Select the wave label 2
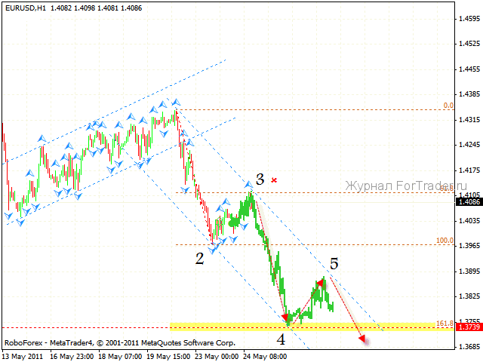The image size is (483, 362). tap(199, 259)
